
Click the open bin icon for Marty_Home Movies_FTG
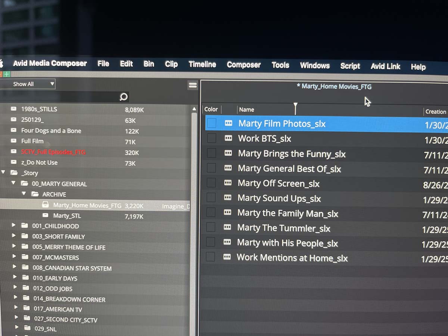coord(46,205)
